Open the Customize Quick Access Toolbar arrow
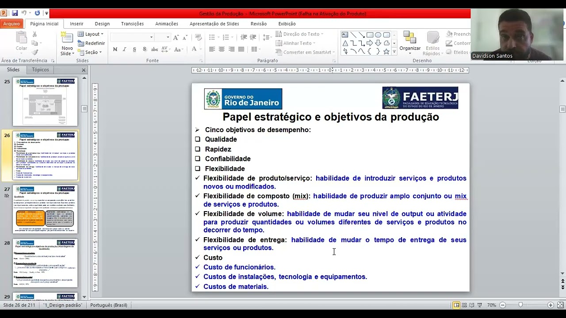 [46, 14]
